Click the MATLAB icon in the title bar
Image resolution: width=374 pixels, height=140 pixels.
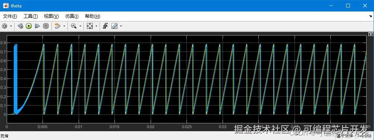coord(6,6)
